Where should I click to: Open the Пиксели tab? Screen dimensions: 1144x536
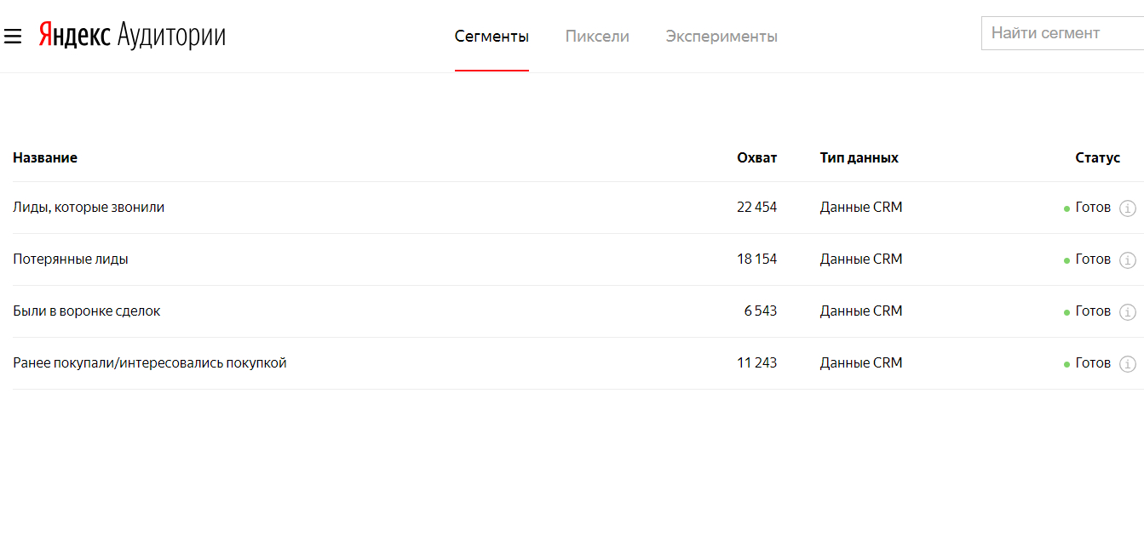tap(597, 36)
